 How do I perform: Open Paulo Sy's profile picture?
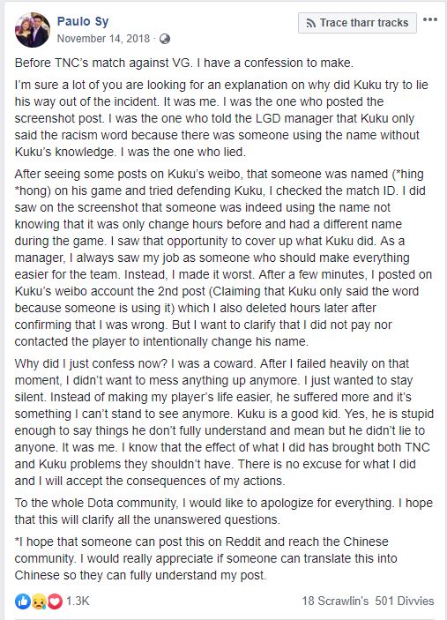(x=33, y=30)
